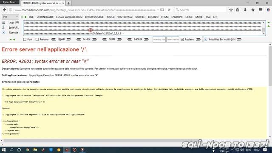272x153 pixels.
Task: Open the XSS menu
Action: [x=208, y=17]
